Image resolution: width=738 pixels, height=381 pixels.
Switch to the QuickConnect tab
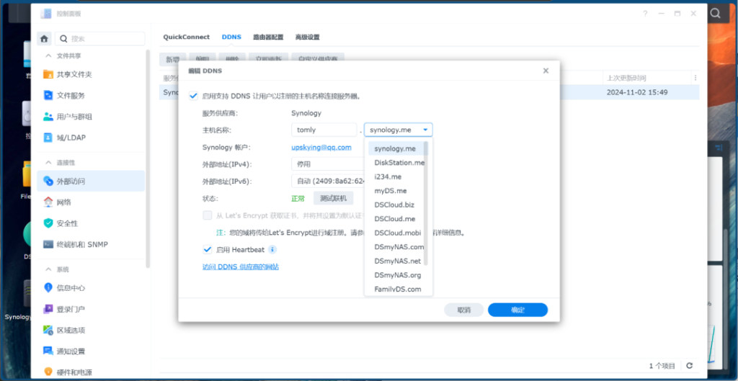[x=186, y=37]
